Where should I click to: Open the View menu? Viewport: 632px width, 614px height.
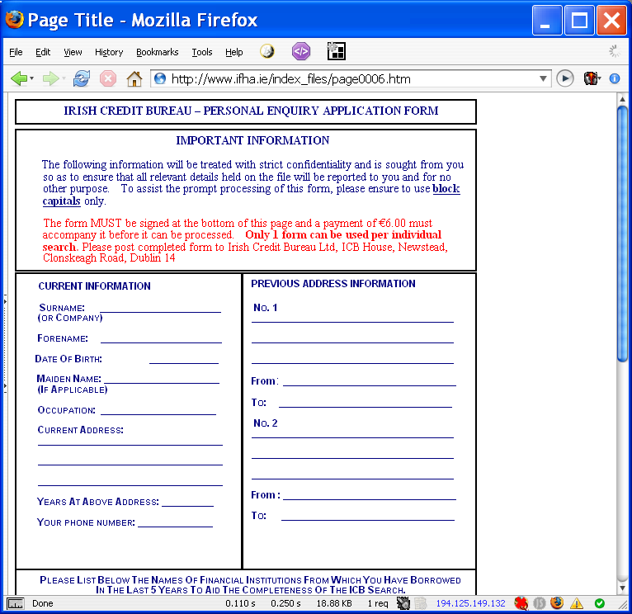tap(73, 52)
